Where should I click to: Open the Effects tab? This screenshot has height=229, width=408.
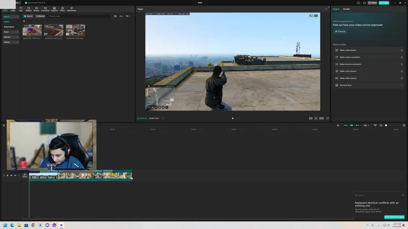click(36, 9)
